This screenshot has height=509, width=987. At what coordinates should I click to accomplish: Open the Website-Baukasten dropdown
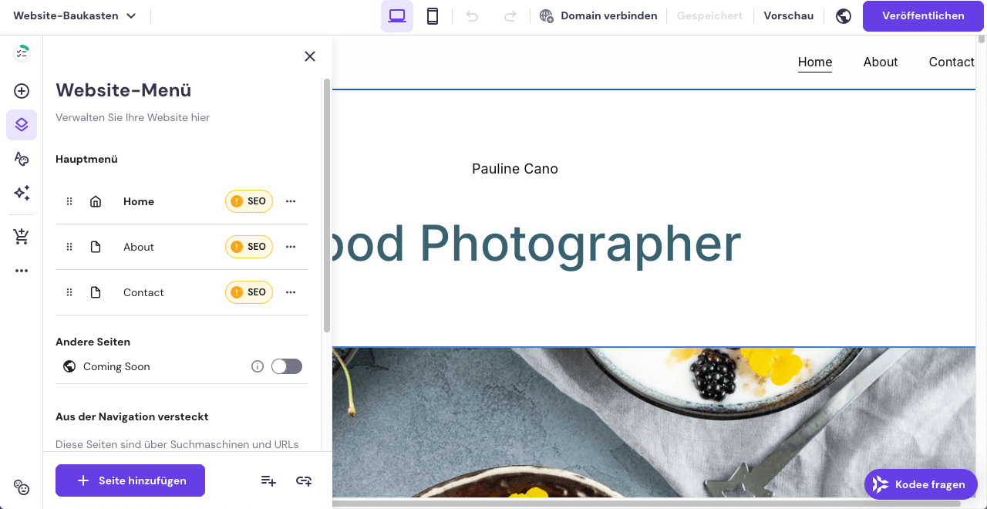[x=75, y=15]
